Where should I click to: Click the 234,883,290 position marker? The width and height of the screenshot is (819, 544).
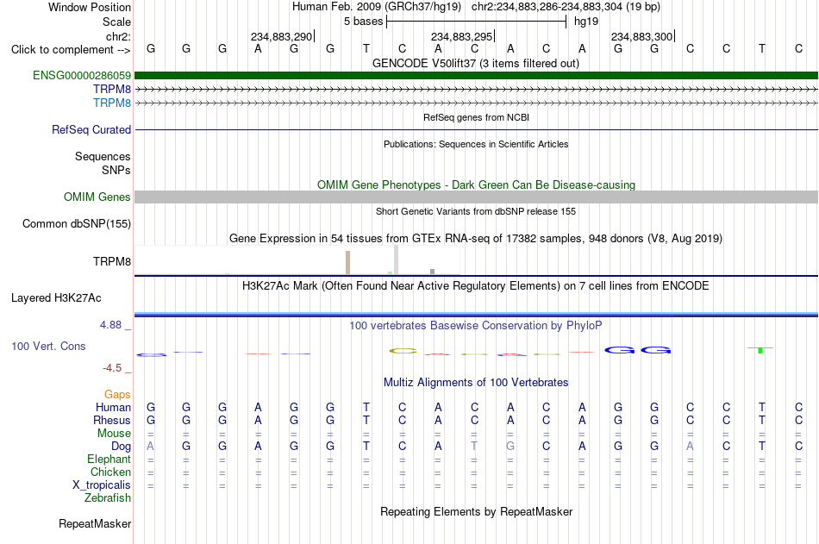tap(282, 36)
